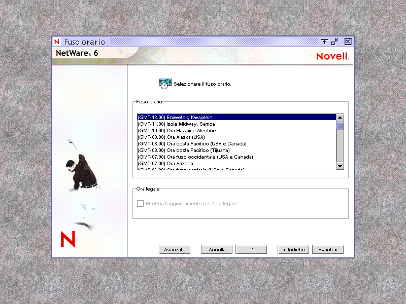Close the Fuso orario window
Image resolution: width=406 pixels, height=304 pixels.
coord(348,42)
